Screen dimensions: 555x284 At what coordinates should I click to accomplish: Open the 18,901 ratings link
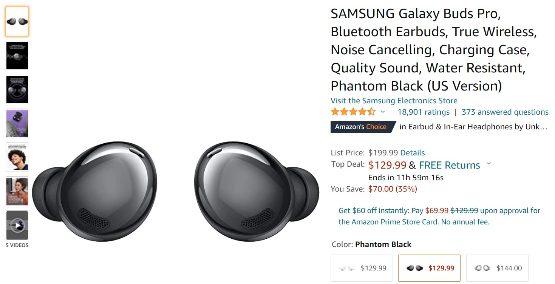(x=424, y=112)
